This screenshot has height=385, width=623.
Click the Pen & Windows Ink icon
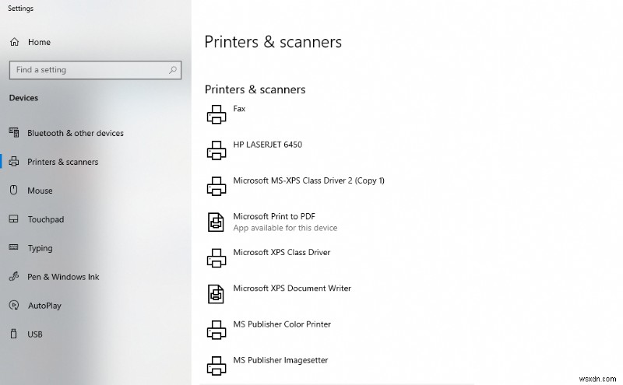pyautogui.click(x=14, y=276)
